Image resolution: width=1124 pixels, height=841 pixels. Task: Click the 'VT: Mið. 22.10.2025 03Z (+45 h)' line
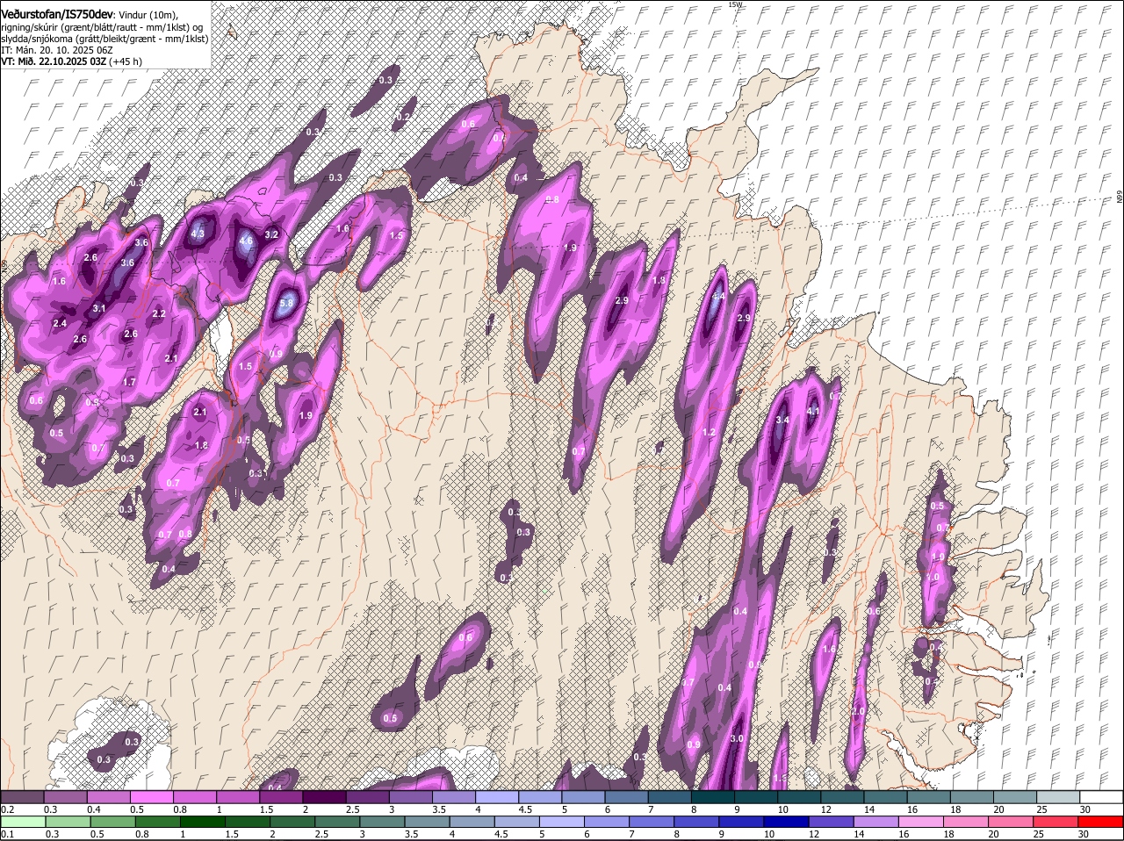click(72, 61)
